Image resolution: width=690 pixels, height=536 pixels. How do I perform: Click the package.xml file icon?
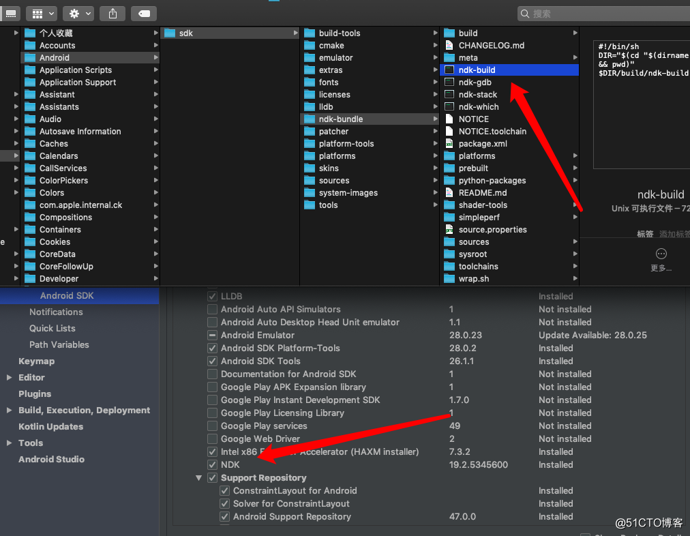[x=449, y=143]
